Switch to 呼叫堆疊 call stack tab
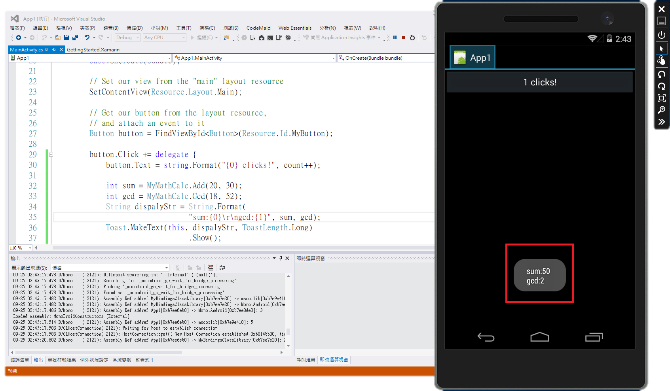Viewport: 670px width, 391px height. pyautogui.click(x=306, y=360)
